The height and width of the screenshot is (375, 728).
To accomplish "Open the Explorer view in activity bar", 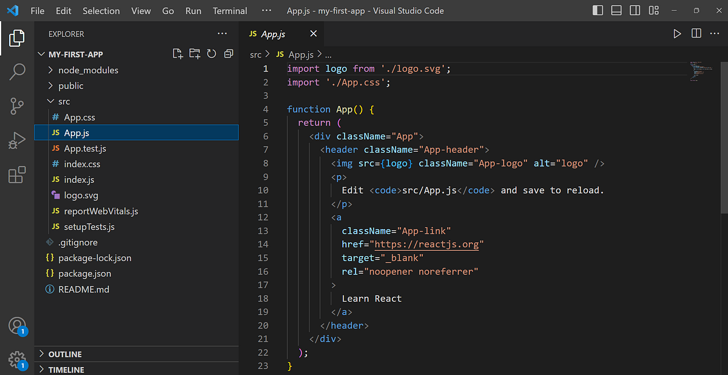I will tap(17, 38).
